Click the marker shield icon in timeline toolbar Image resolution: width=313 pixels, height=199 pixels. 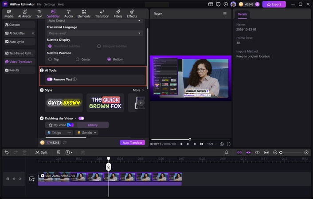click(59, 153)
